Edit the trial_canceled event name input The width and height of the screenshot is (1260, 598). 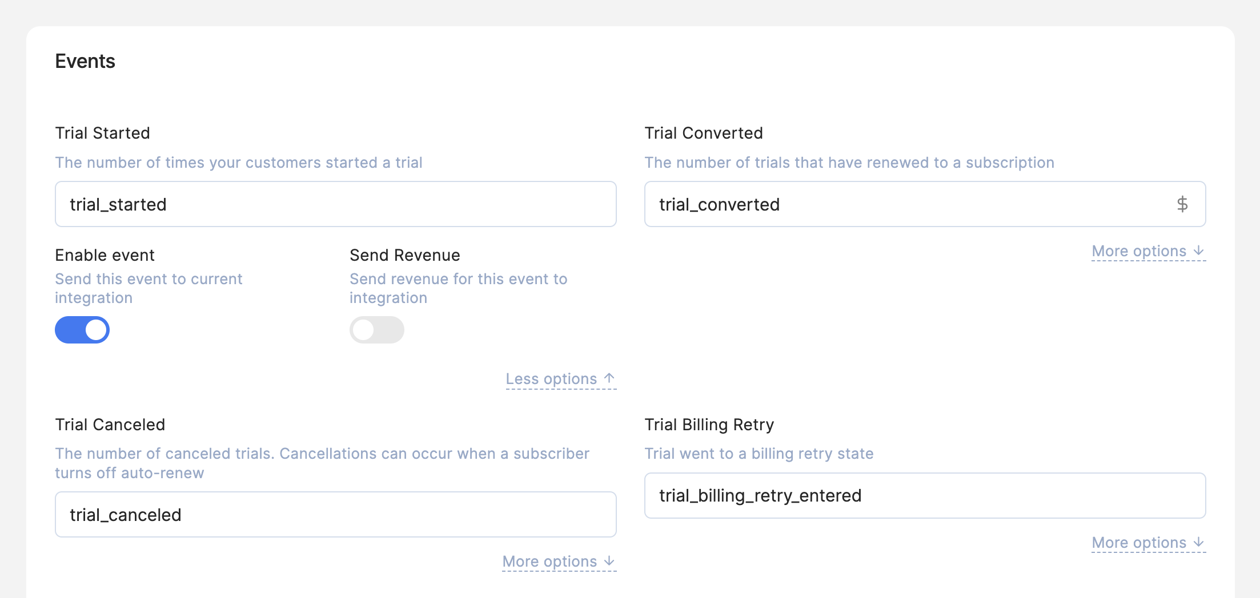tap(335, 515)
